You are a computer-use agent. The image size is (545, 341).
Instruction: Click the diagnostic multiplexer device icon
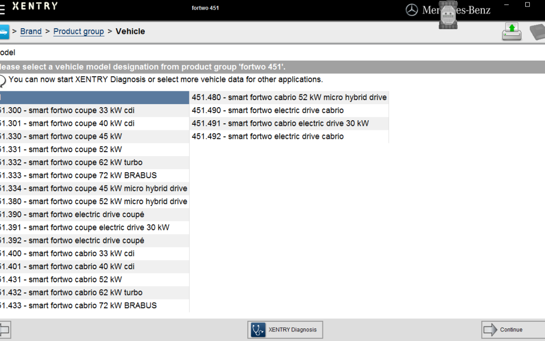click(x=448, y=15)
